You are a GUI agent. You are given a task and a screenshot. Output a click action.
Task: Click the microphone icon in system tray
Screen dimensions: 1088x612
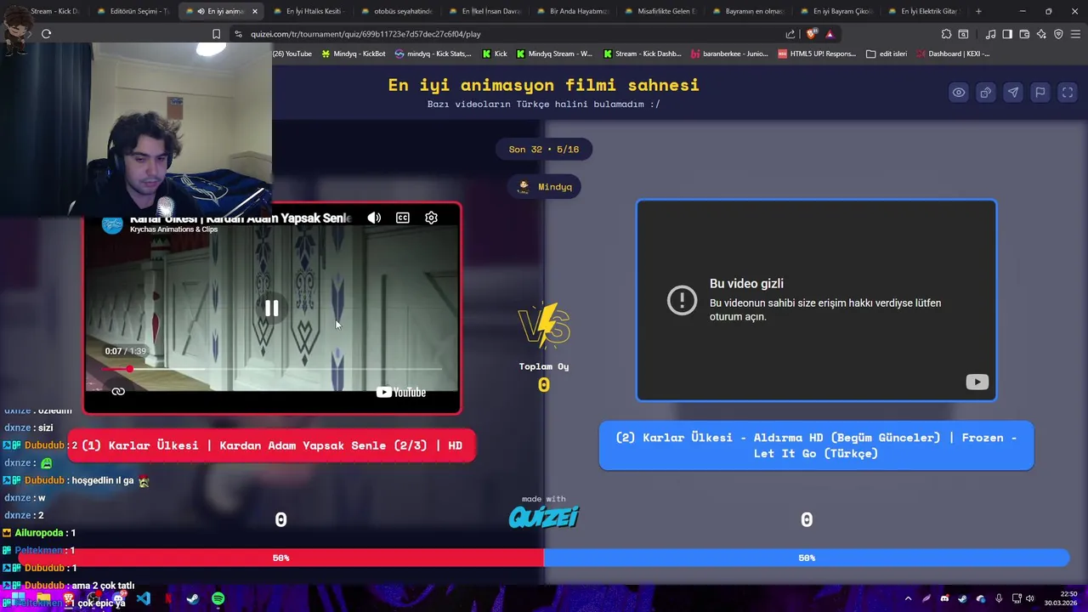coord(999,599)
